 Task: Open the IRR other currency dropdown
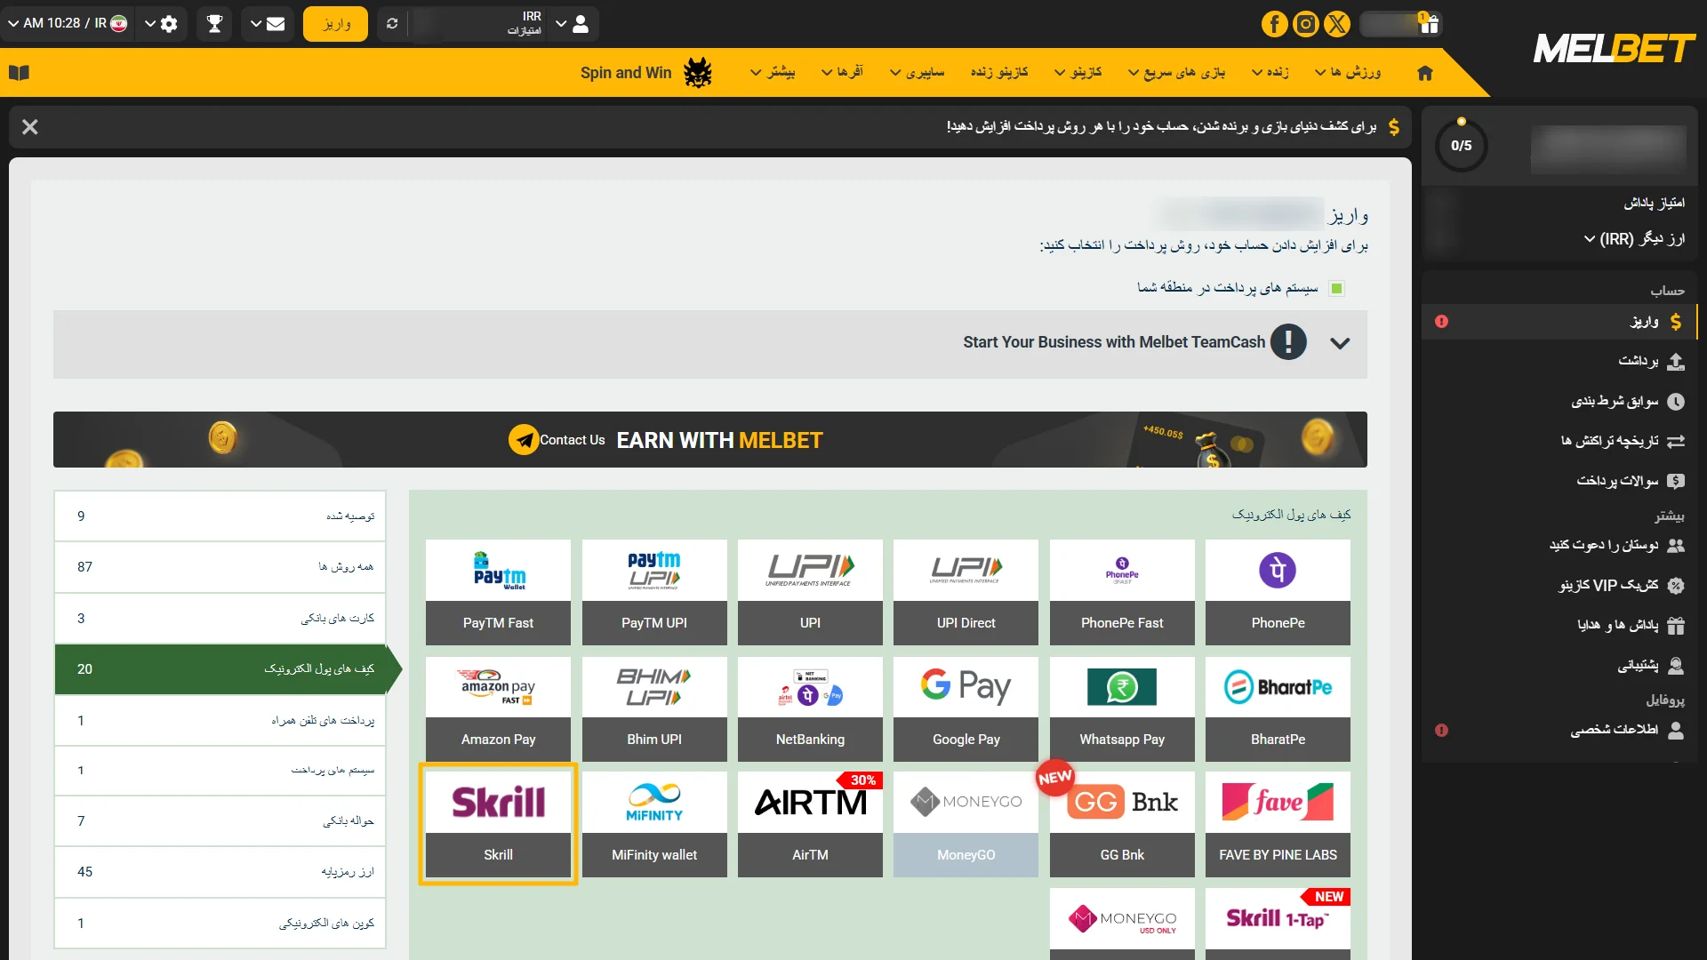click(x=1634, y=239)
